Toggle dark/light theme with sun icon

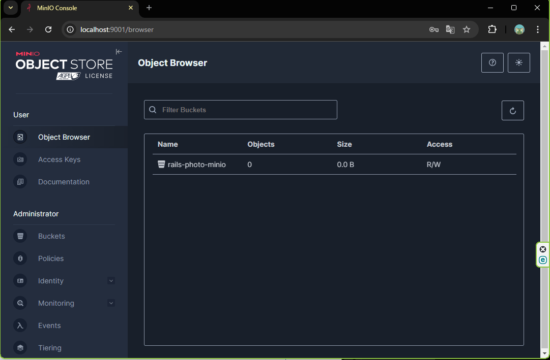click(518, 63)
